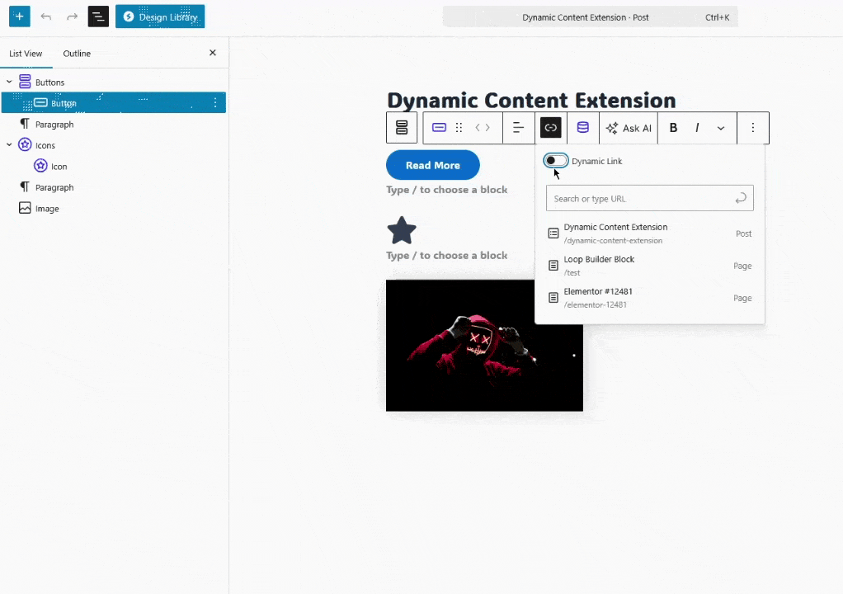Open the dynamic content database icon
The height and width of the screenshot is (594, 843).
click(x=582, y=128)
